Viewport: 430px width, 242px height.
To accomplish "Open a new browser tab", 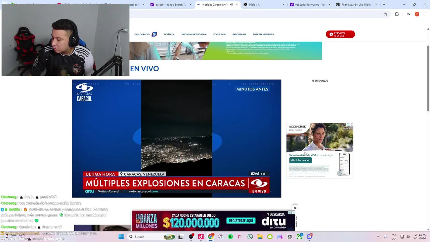I will (x=384, y=4).
